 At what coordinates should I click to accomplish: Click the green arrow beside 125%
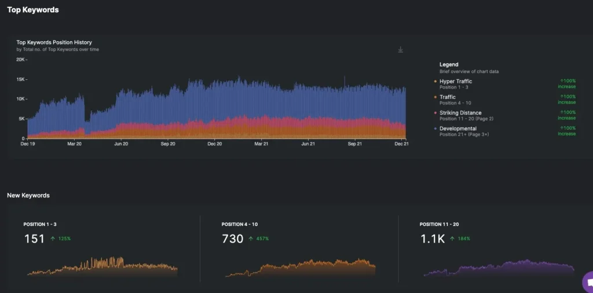pyautogui.click(x=53, y=239)
